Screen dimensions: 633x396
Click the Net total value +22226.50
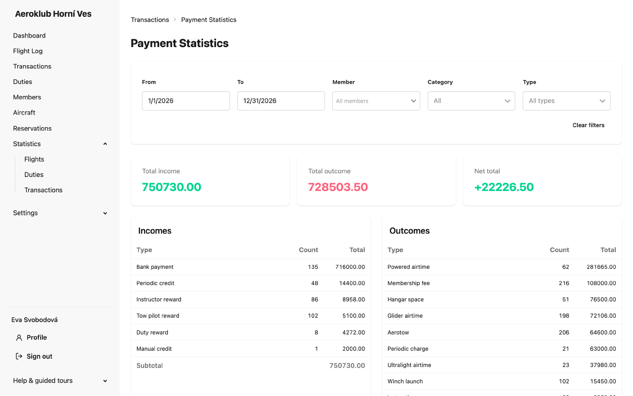[x=504, y=187]
